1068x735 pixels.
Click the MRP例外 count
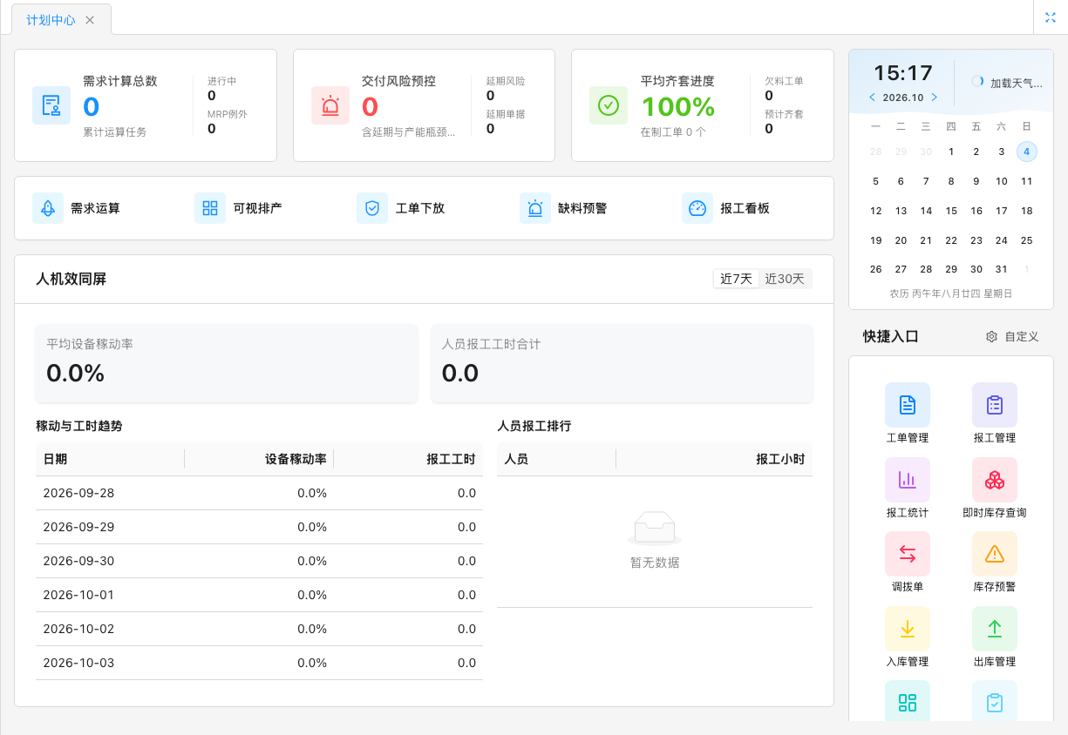(x=211, y=129)
